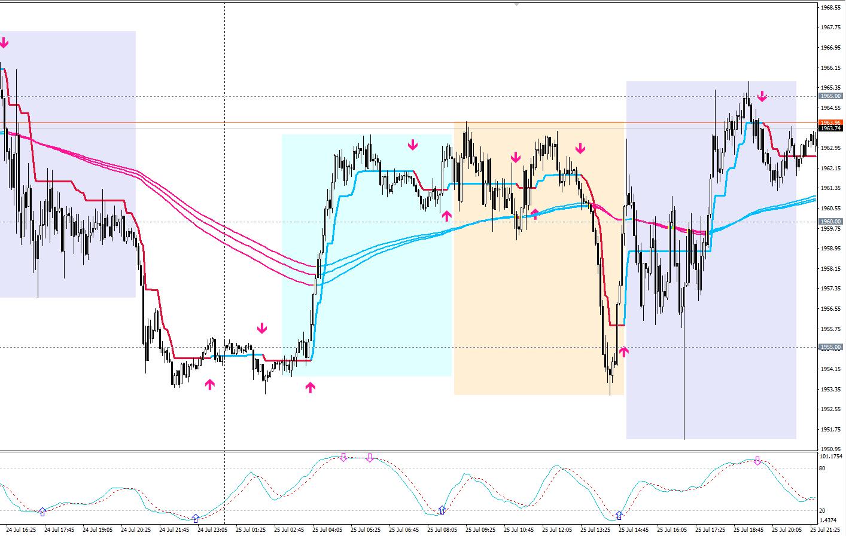Image resolution: width=846 pixels, height=536 pixels.
Task: Click the first blue up arrow in the oscillator
Action: pyautogui.click(x=42, y=512)
